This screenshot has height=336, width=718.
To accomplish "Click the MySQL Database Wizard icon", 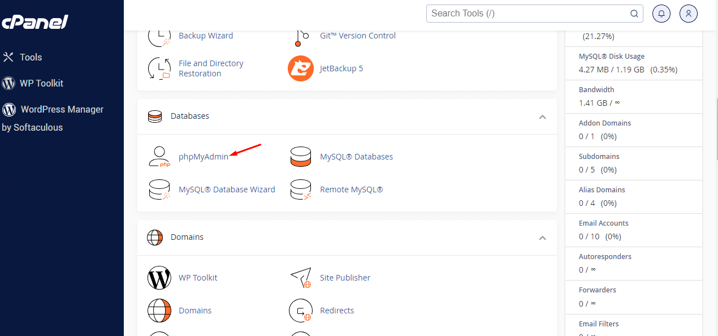I will coord(159,189).
